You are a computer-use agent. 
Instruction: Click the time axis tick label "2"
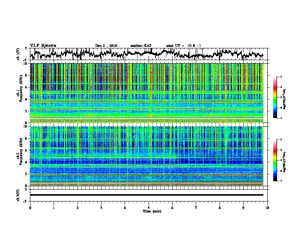[78, 208]
